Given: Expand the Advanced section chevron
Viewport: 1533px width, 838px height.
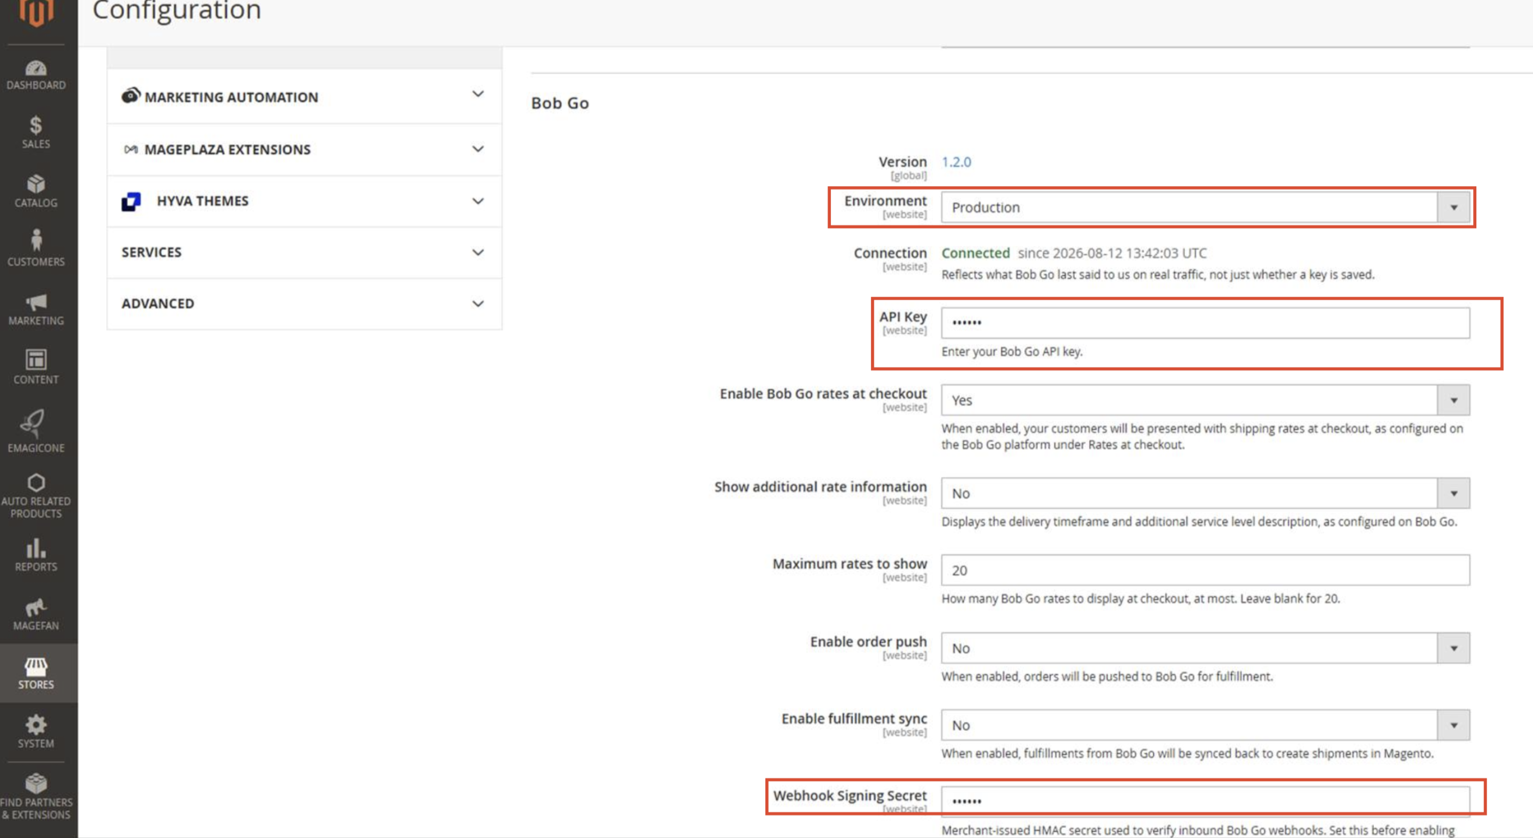Looking at the screenshot, I should tap(477, 303).
